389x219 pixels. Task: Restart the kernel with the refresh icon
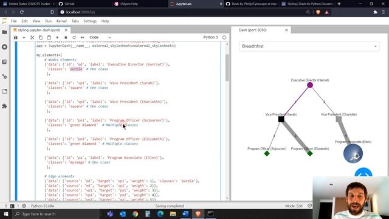coord(74,38)
